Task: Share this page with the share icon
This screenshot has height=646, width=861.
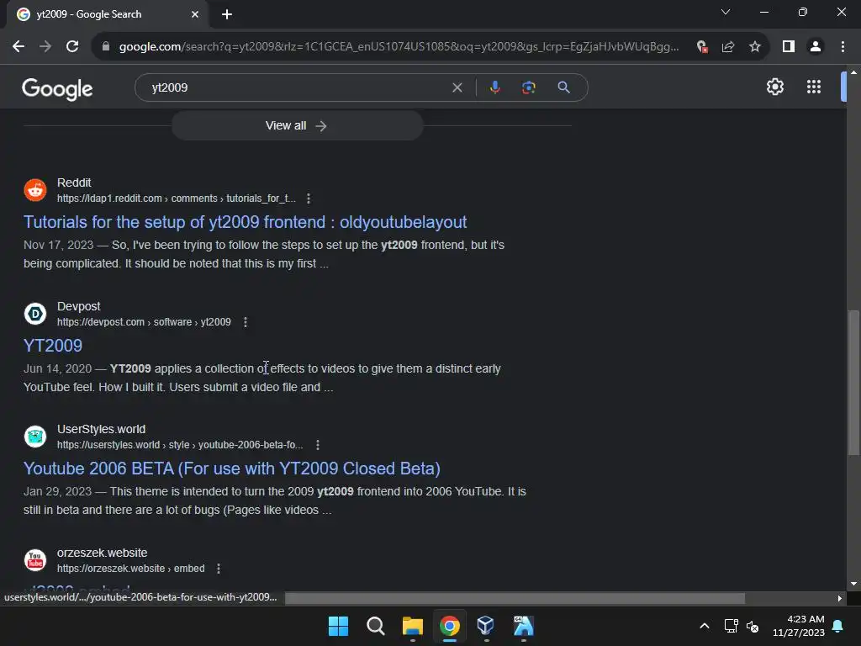Action: click(x=728, y=47)
